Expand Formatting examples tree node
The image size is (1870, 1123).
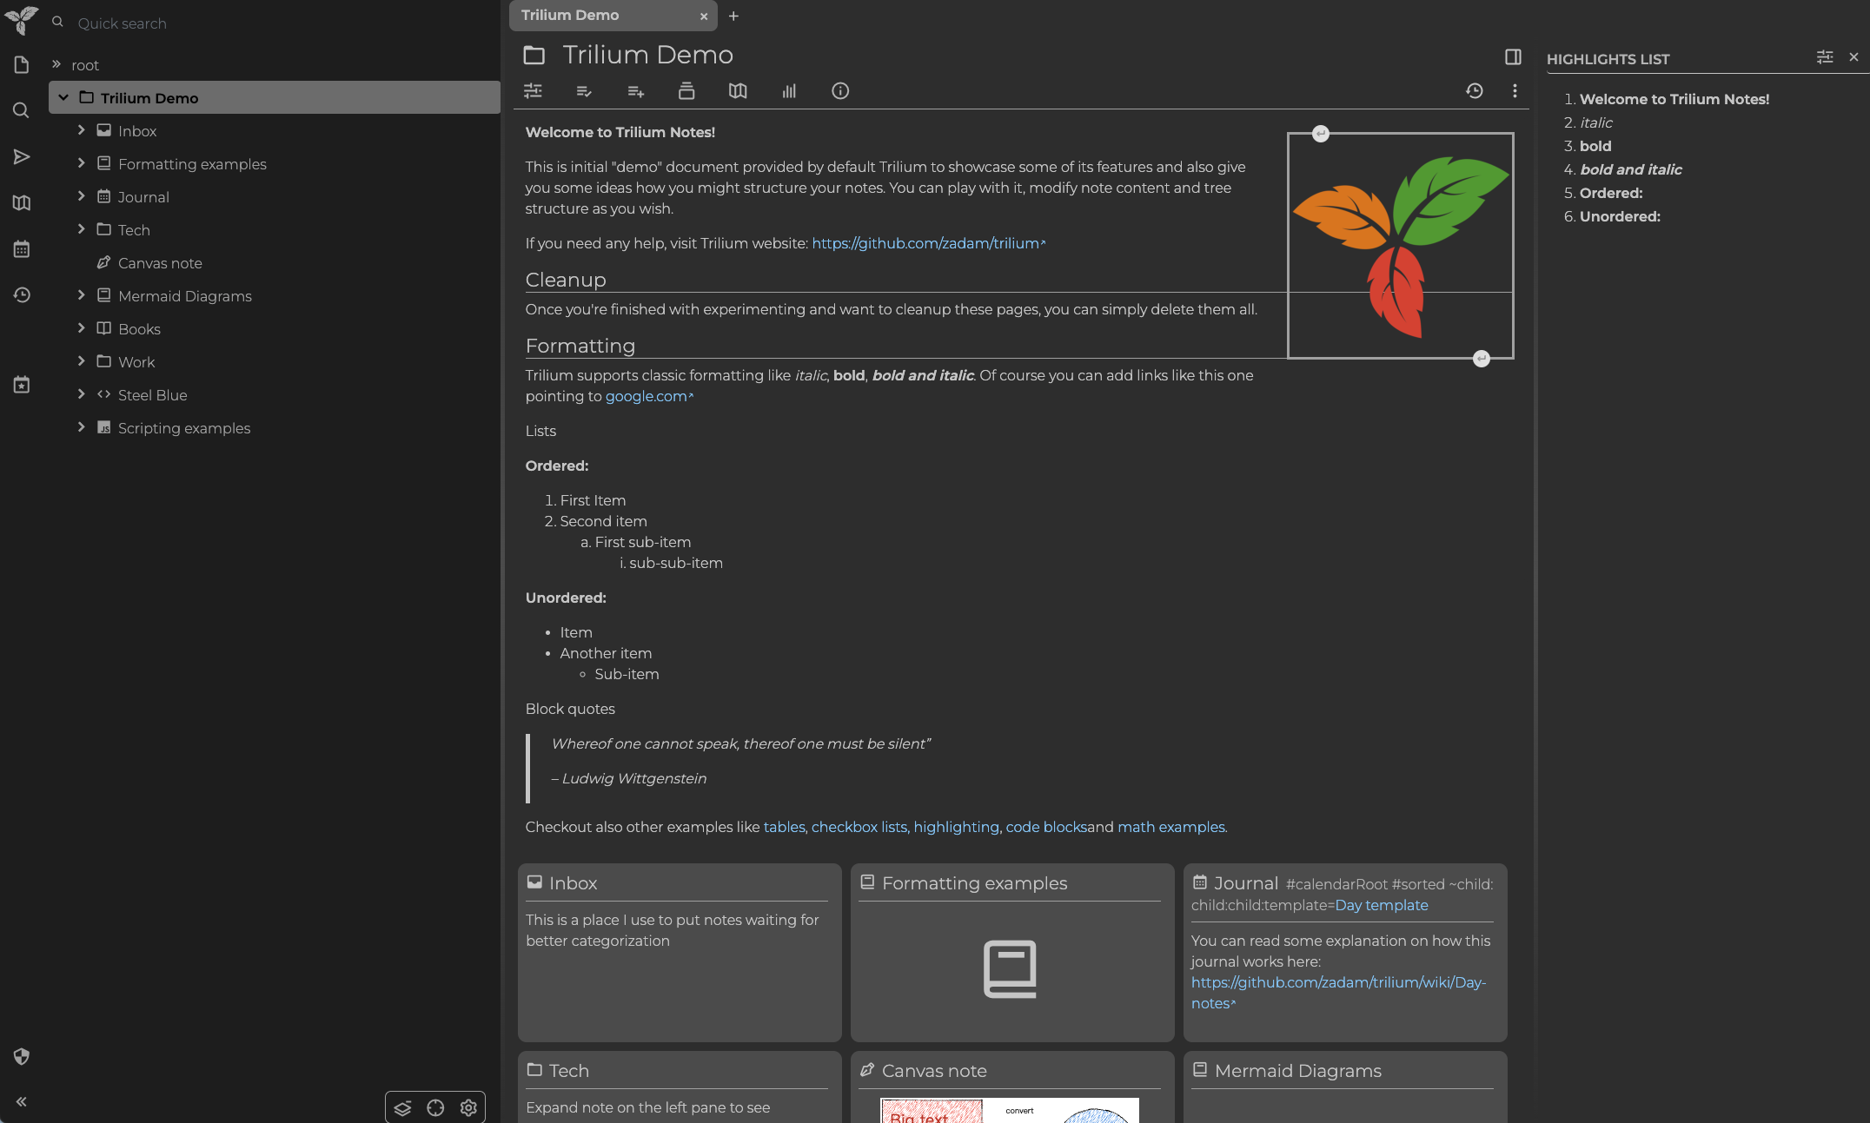(81, 163)
